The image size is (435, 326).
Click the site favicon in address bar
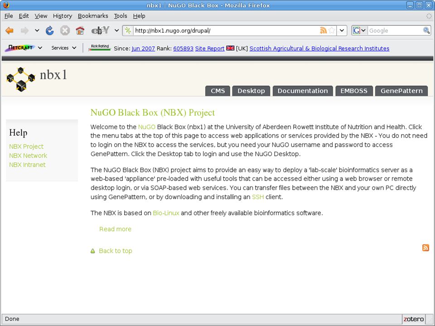point(128,30)
